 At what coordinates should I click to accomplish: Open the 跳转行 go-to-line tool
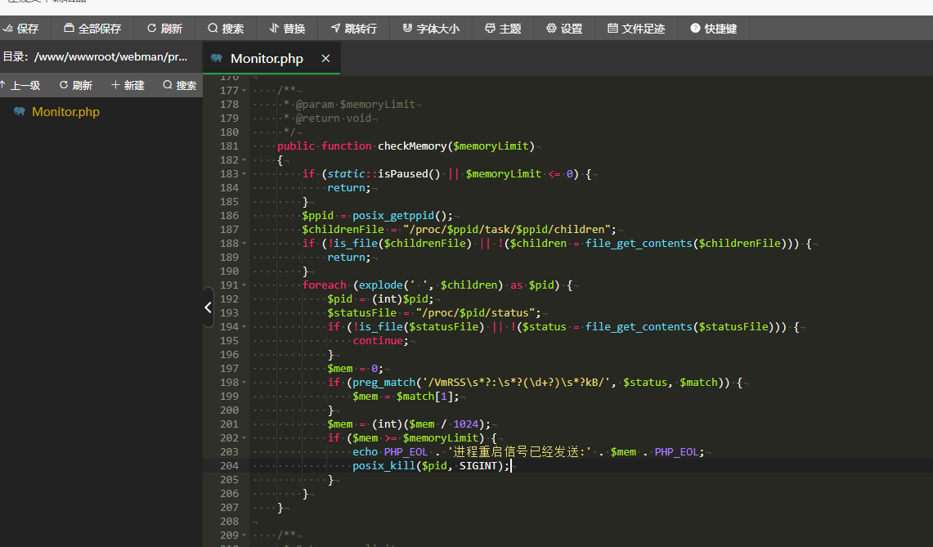tap(354, 29)
